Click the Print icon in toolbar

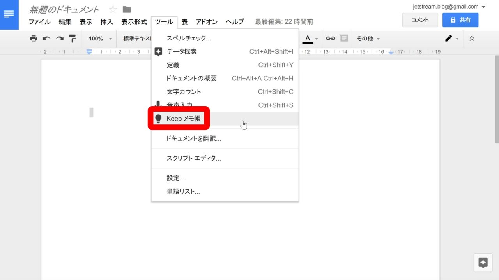coord(34,38)
